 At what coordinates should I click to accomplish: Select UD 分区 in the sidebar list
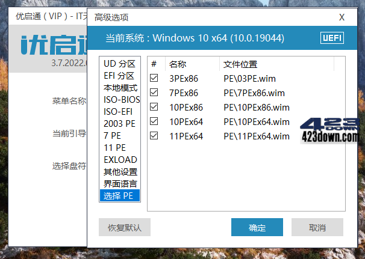pos(119,64)
